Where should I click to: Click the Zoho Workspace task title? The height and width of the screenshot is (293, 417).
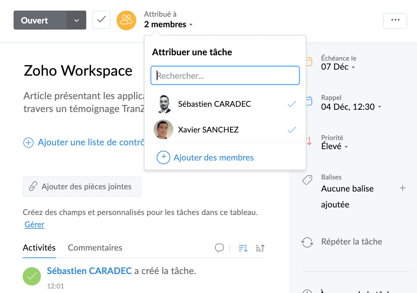(x=78, y=71)
